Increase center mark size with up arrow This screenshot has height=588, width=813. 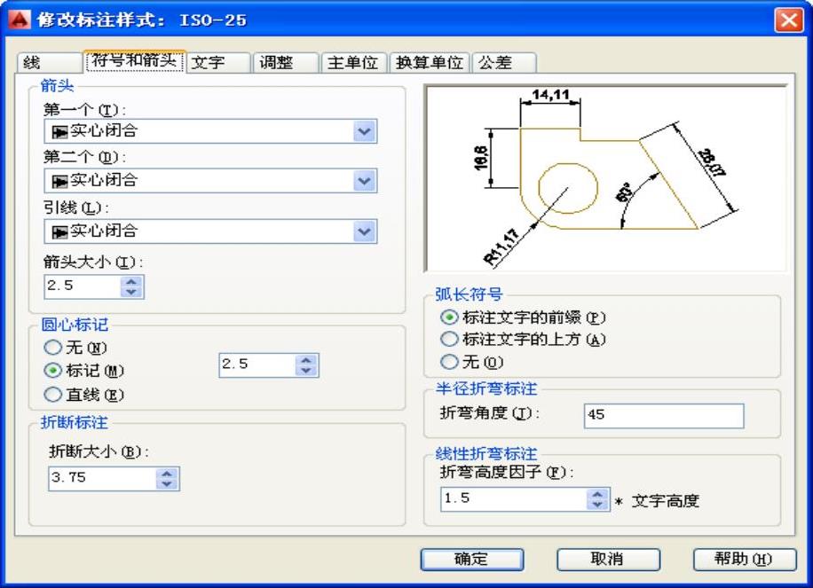pos(306,360)
